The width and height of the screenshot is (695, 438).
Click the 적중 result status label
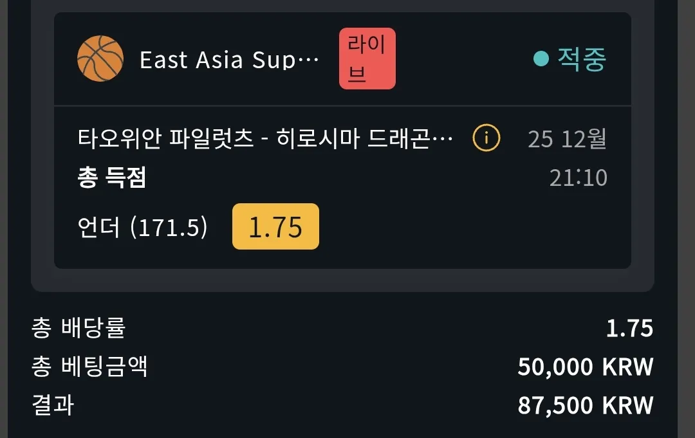[582, 59]
